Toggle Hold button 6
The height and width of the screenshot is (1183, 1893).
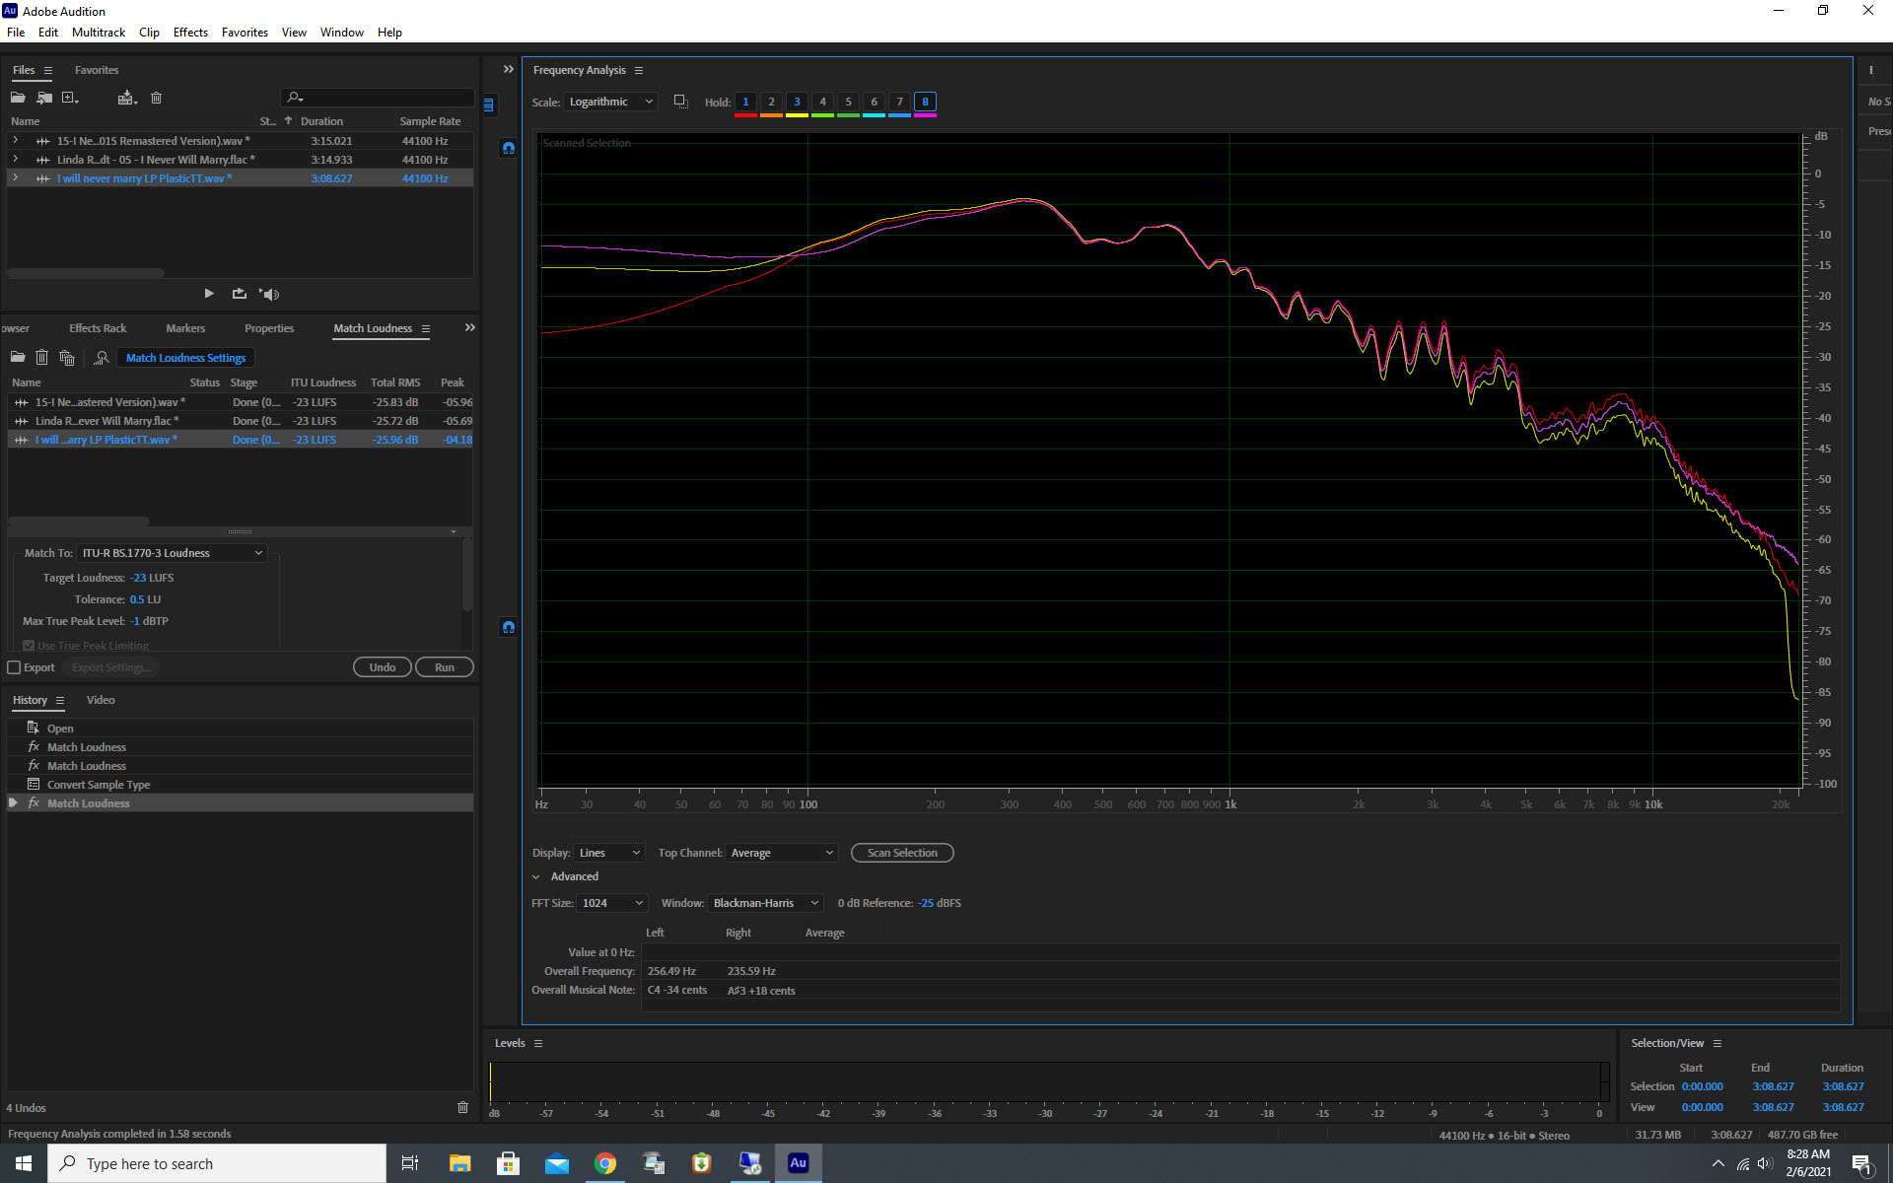874,102
